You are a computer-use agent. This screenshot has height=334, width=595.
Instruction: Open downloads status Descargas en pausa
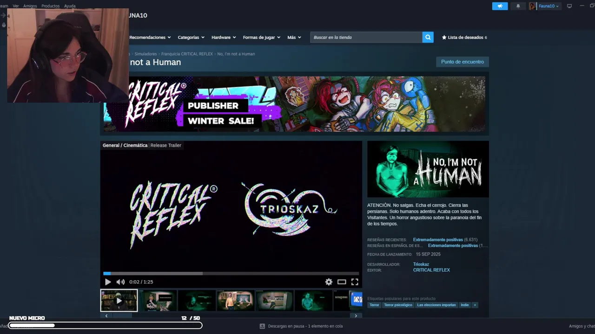(x=305, y=326)
